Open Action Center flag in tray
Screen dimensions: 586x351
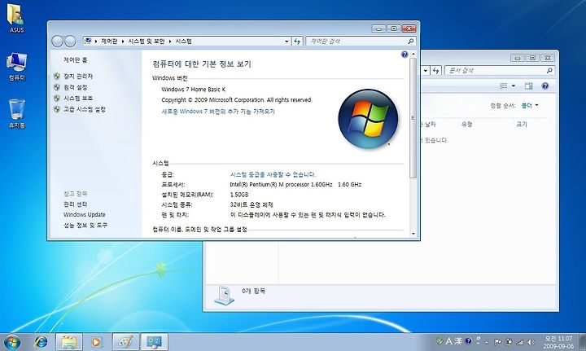click(498, 342)
